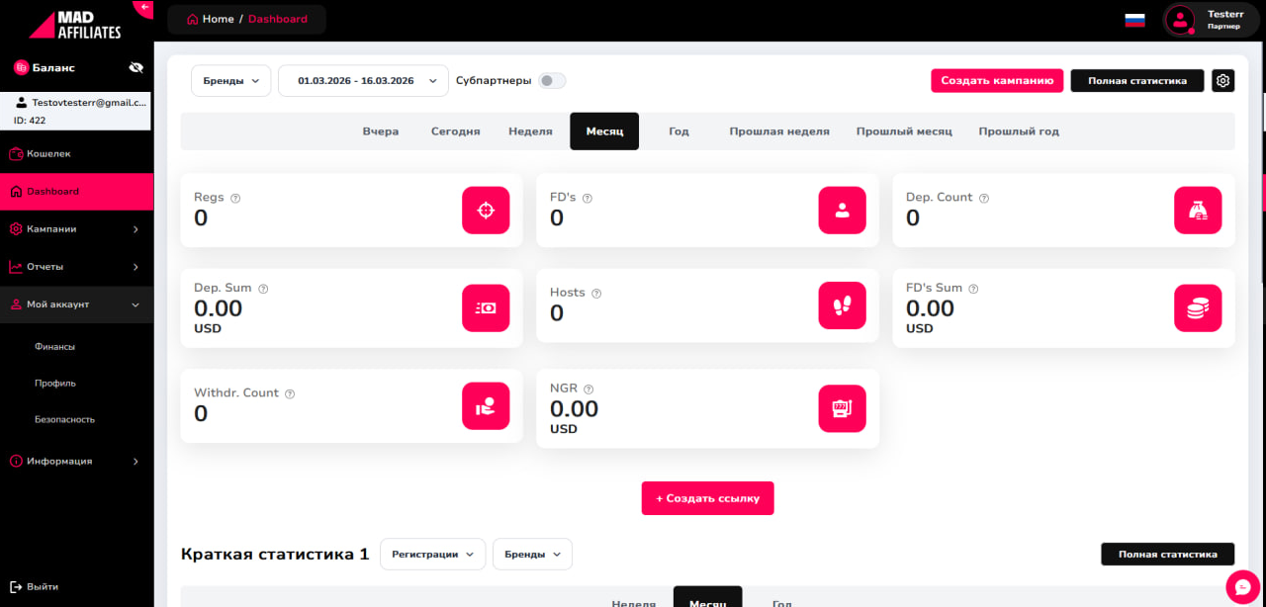Open the top Бренды dropdown
The width and height of the screenshot is (1266, 607).
(x=230, y=81)
